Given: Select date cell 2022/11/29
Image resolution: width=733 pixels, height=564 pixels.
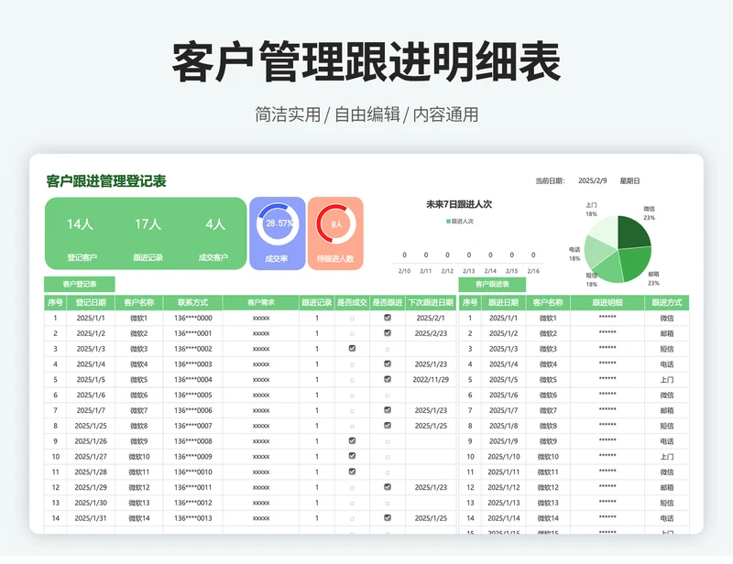Looking at the screenshot, I should click(431, 380).
